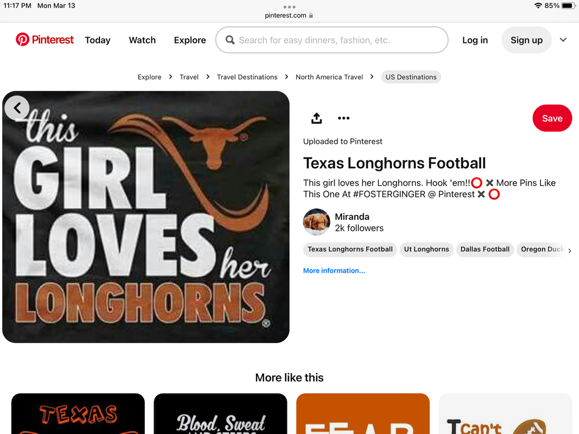The width and height of the screenshot is (579, 434).
Task: Open the Blood, Sweat related pin thumbnail
Action: pyautogui.click(x=221, y=414)
